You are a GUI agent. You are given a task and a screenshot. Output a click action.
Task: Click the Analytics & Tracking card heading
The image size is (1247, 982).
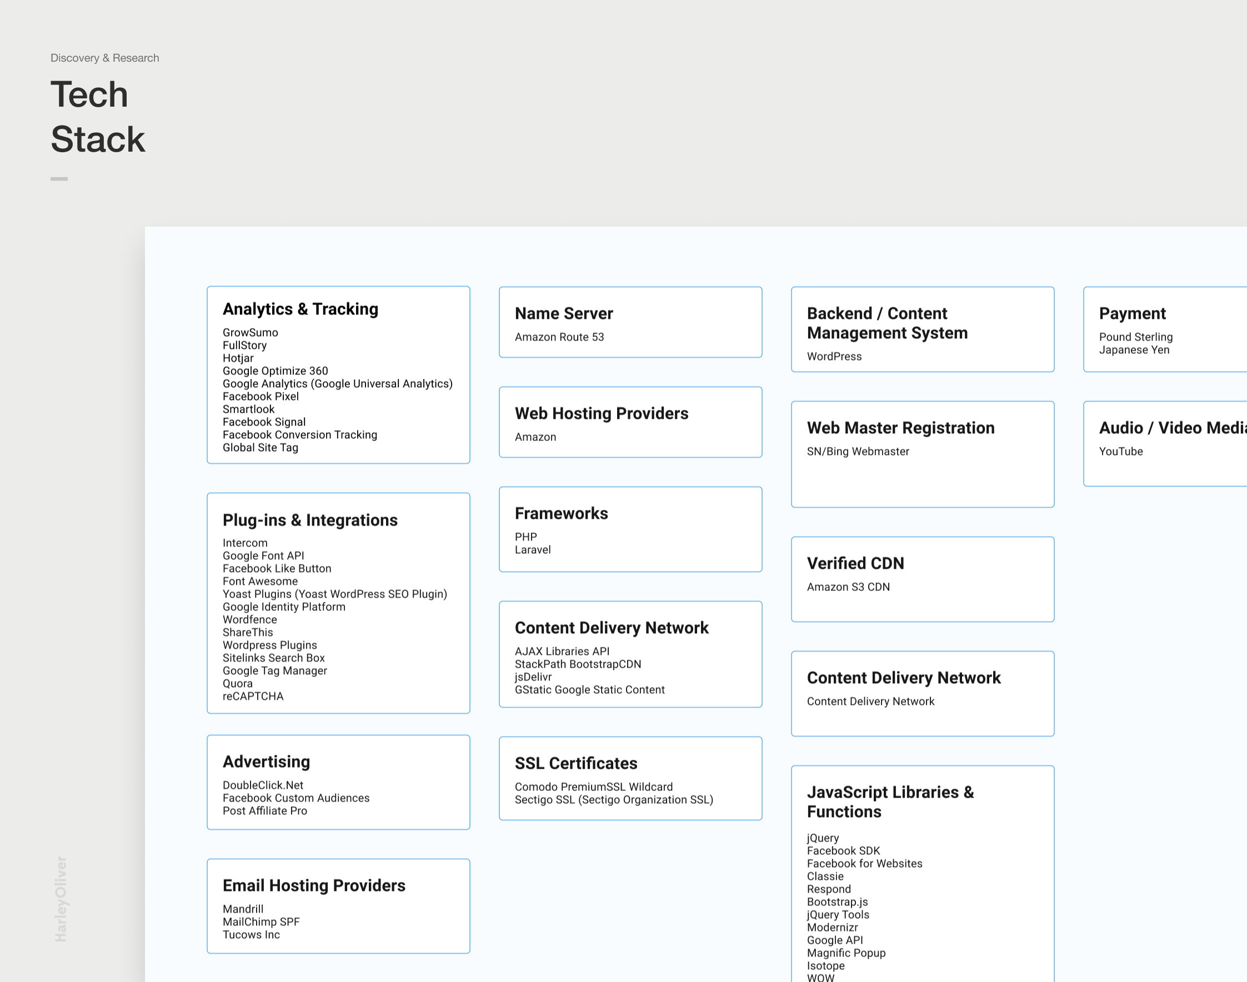(300, 309)
